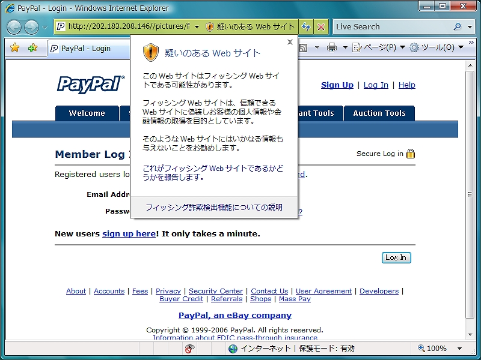The height and width of the screenshot is (360, 481).
Task: Open the Favorites Center star icon
Action: click(x=15, y=47)
